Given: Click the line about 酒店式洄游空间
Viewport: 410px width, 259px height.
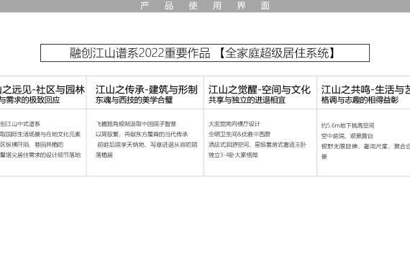Looking at the screenshot, I should pyautogui.click(x=258, y=145).
